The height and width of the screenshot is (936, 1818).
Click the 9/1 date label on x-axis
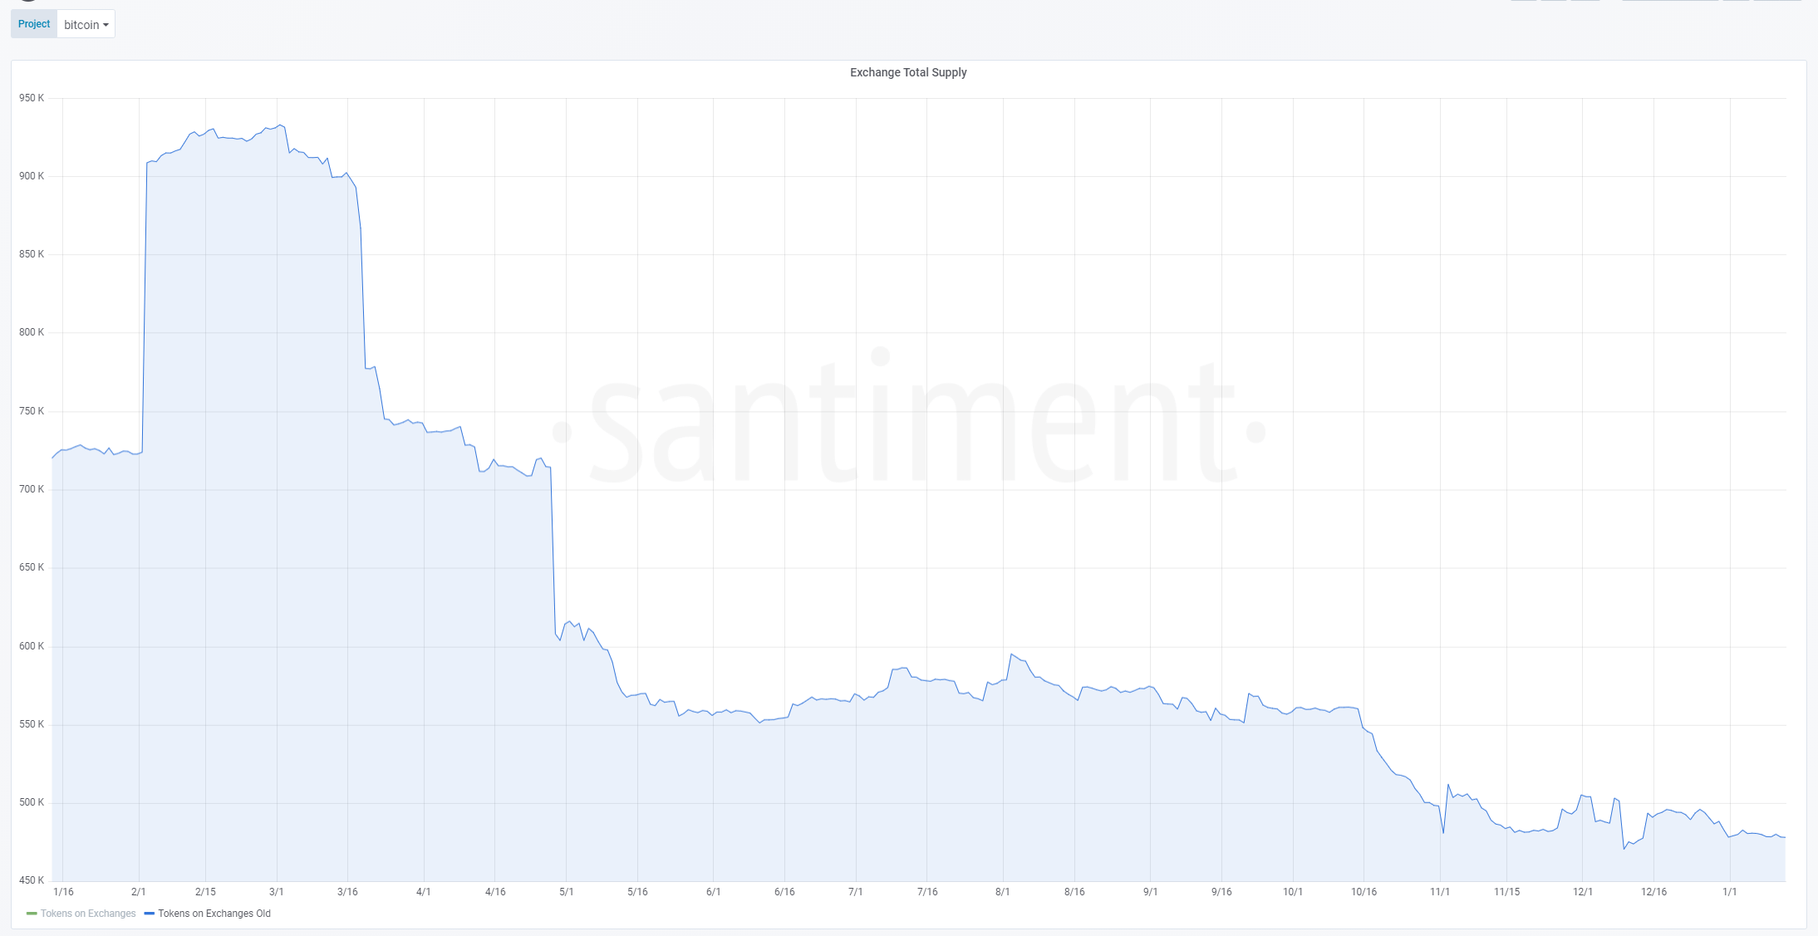pyautogui.click(x=1151, y=892)
